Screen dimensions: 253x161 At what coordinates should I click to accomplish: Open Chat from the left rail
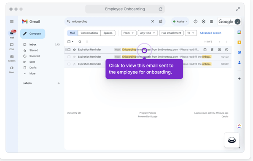[x=12, y=47]
